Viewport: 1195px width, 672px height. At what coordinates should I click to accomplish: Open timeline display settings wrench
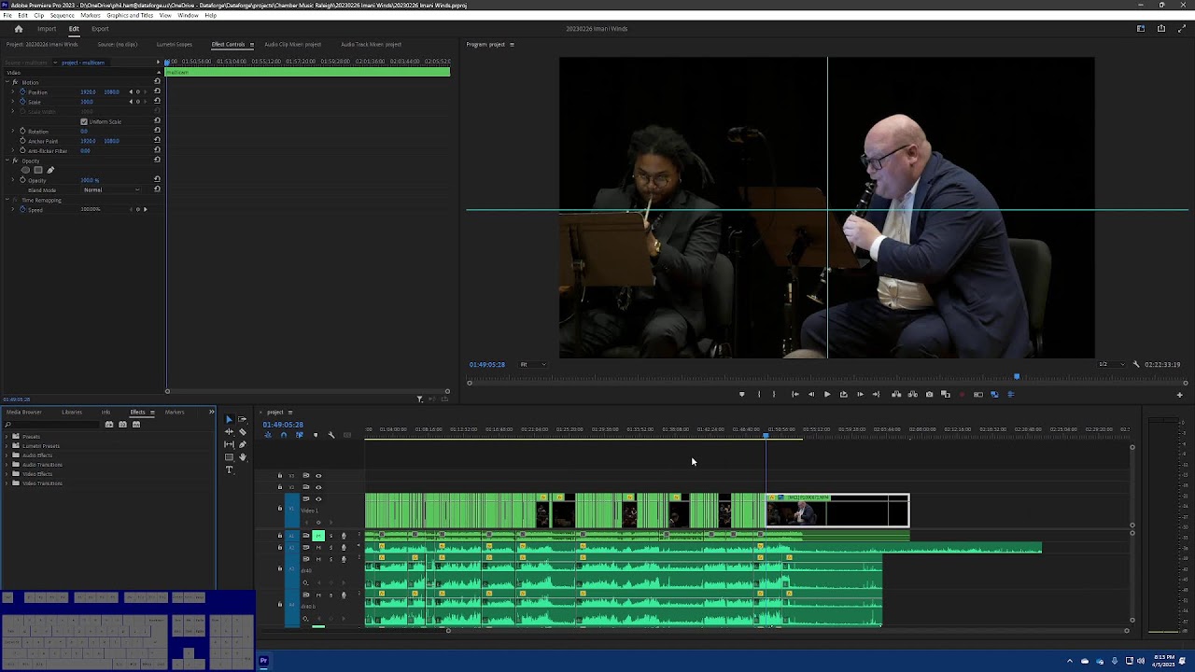click(x=331, y=435)
